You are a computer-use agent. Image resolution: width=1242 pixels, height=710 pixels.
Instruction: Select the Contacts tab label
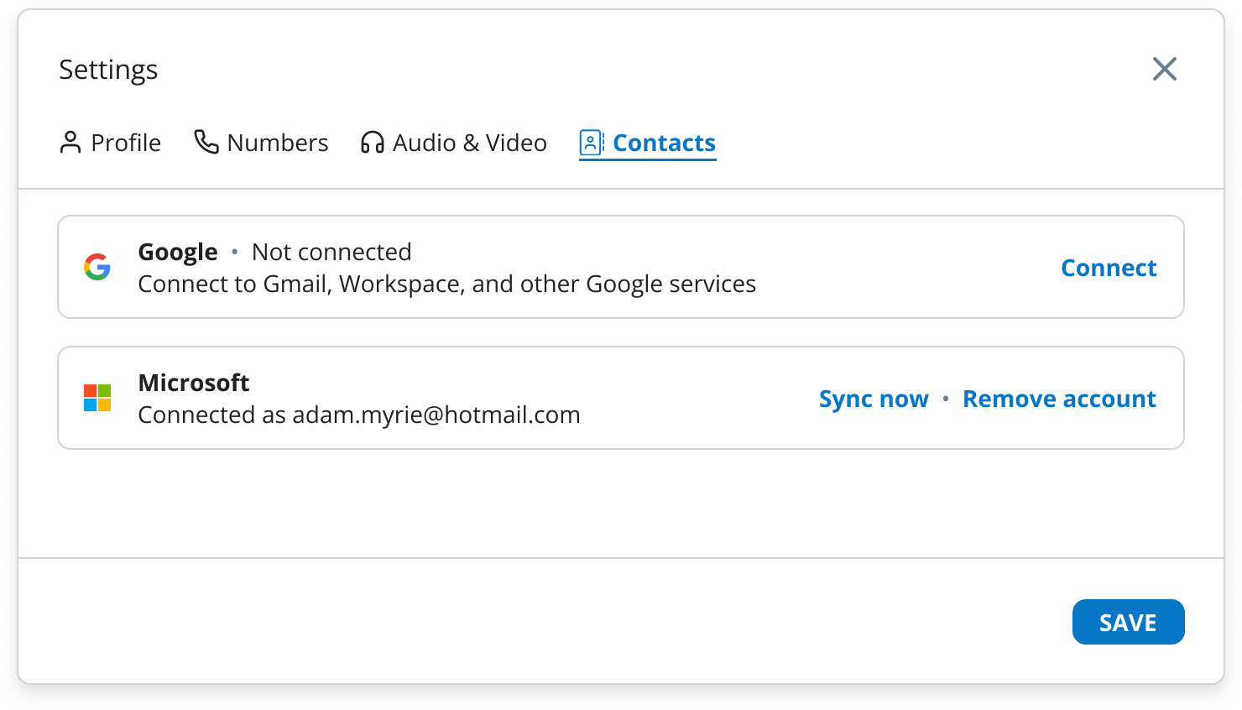pyautogui.click(x=664, y=143)
